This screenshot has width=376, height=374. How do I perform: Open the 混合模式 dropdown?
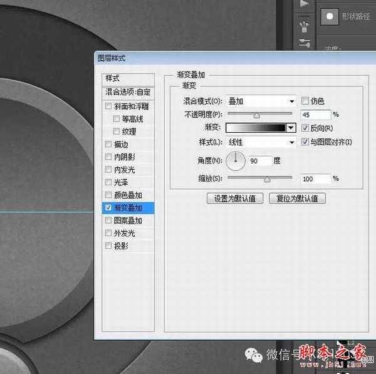(x=261, y=101)
